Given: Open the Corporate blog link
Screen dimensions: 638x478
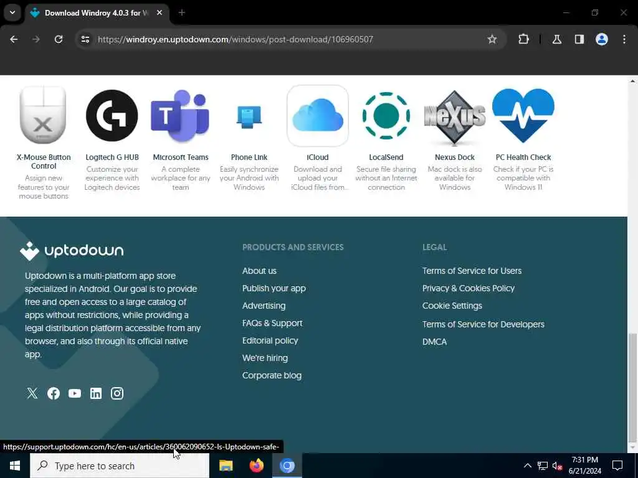Looking at the screenshot, I should (x=272, y=375).
